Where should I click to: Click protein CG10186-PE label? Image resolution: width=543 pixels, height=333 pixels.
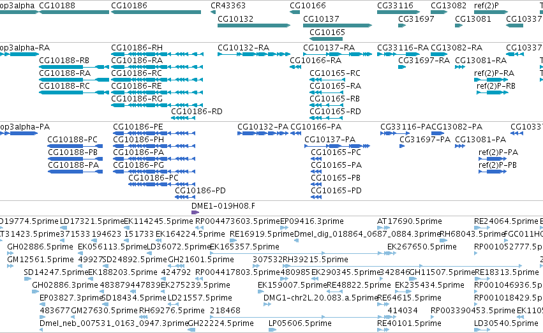coord(138,127)
